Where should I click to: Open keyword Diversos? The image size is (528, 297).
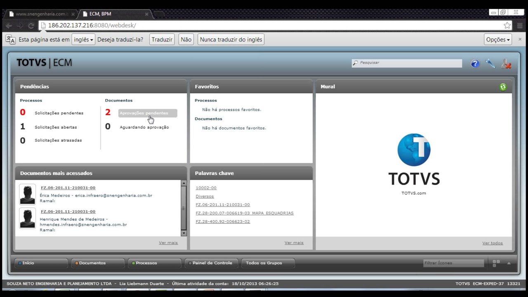(205, 196)
